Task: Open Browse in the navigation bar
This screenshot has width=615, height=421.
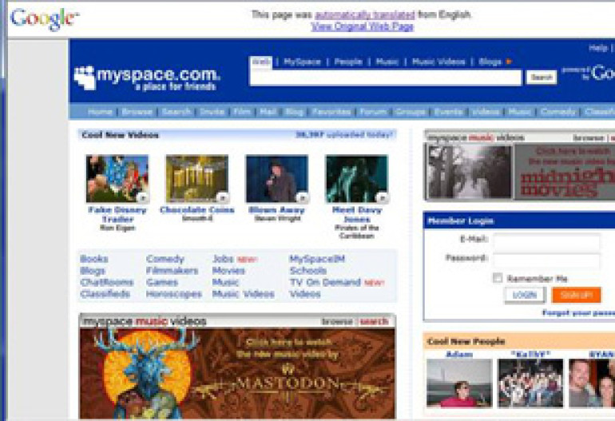Action: tap(137, 112)
